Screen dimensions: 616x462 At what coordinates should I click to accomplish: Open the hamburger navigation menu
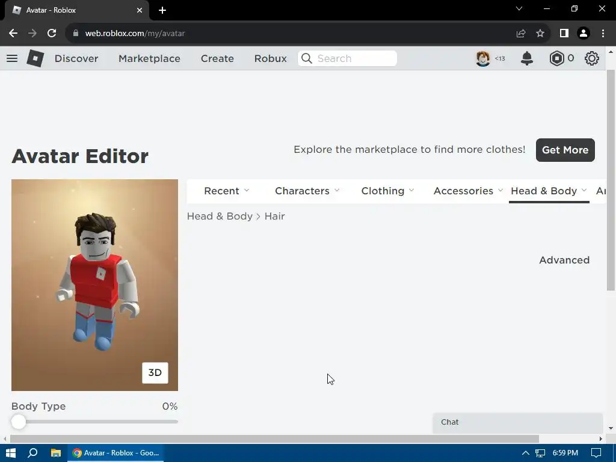click(x=12, y=58)
